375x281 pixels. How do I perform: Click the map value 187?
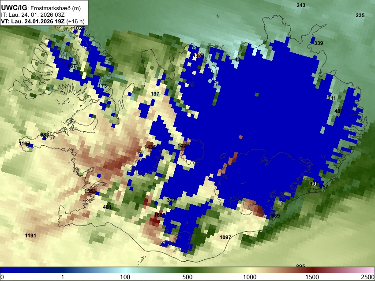click(x=71, y=66)
